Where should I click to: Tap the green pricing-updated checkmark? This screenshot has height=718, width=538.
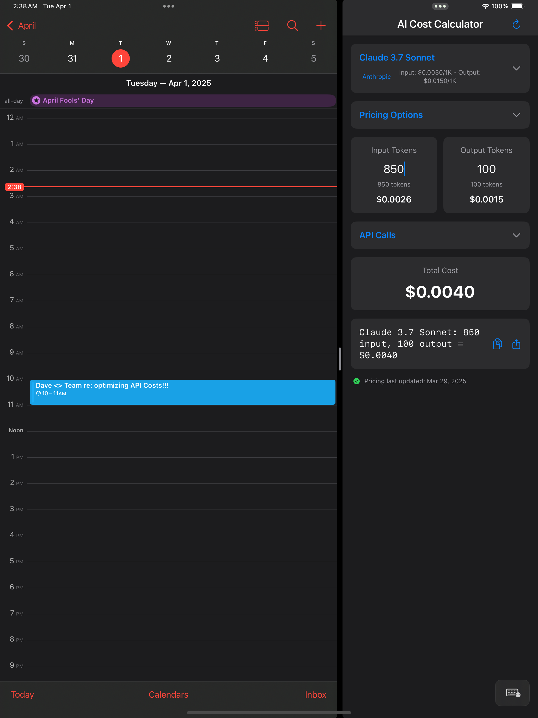pyautogui.click(x=357, y=381)
